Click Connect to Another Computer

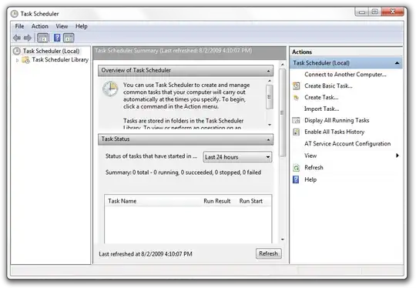pyautogui.click(x=345, y=75)
